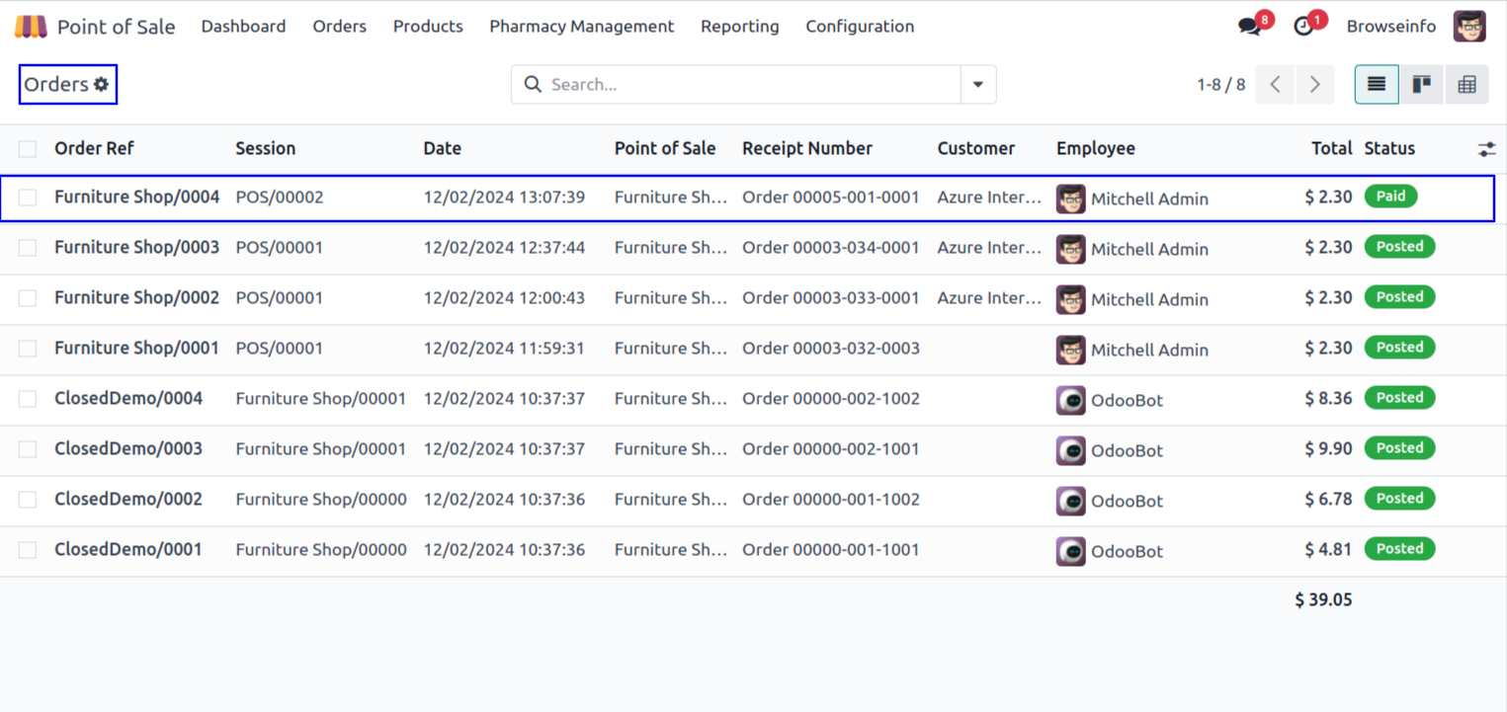Open the activities clock icon

pyautogui.click(x=1304, y=27)
